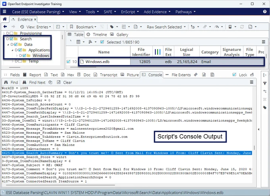Uncheck row 10 Windows.edb checkbox
Screen dimensions: 270x196
[x=69, y=61]
